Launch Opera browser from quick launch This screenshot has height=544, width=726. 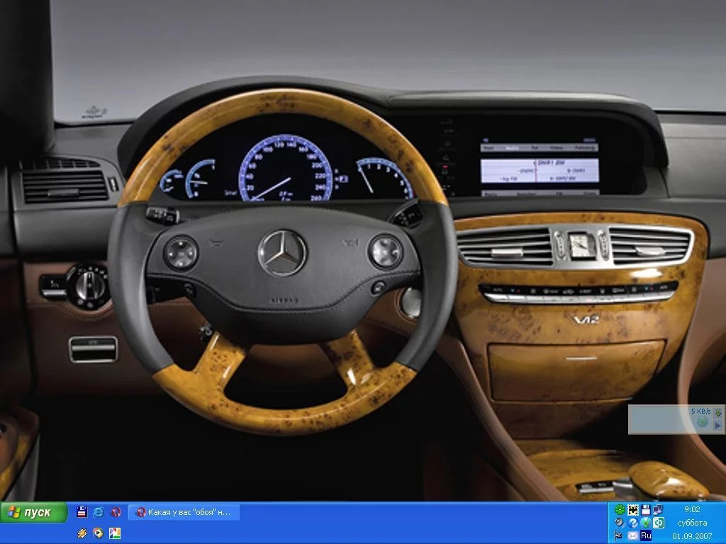pos(116,511)
